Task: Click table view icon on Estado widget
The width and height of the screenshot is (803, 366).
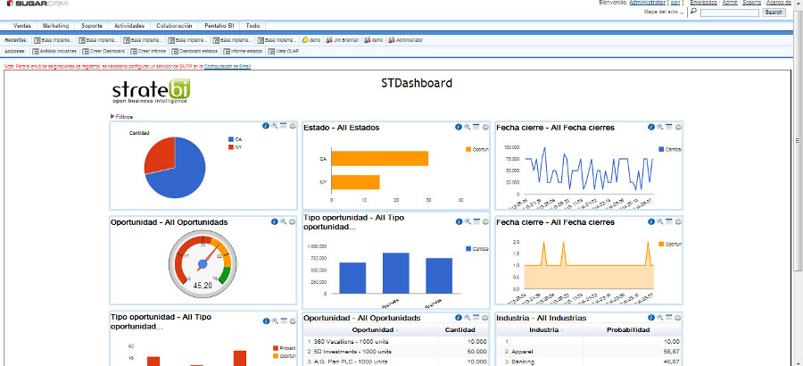Action: (x=476, y=127)
